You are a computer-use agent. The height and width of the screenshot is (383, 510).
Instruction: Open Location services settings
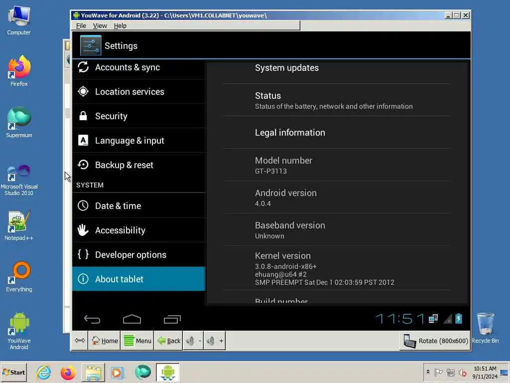tap(139, 92)
